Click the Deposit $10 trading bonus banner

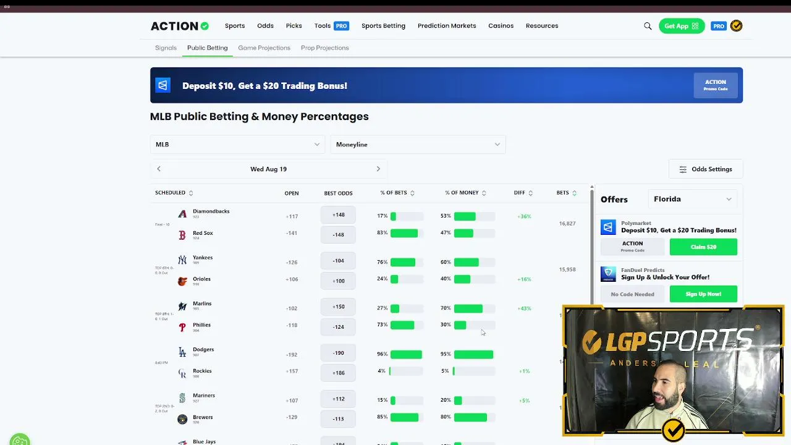coord(446,85)
